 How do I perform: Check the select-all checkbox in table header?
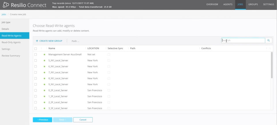[x=35, y=48]
